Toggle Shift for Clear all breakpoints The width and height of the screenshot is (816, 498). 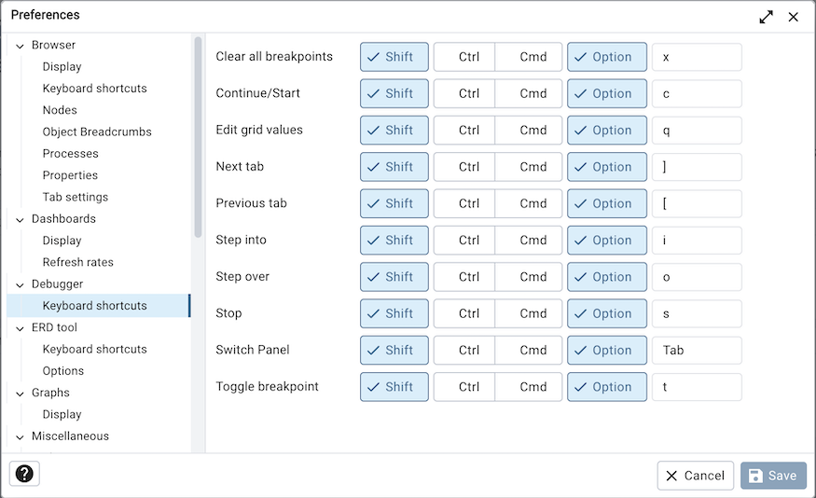coord(394,57)
